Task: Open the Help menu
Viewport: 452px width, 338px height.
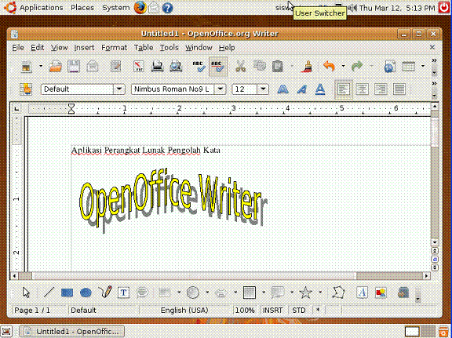Action: [227, 48]
